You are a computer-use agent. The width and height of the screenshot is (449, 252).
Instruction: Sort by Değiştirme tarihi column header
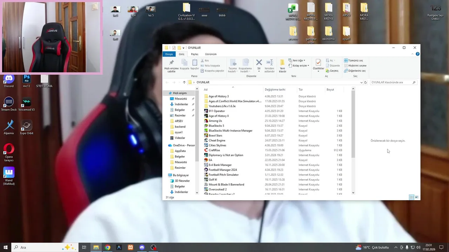[275, 90]
